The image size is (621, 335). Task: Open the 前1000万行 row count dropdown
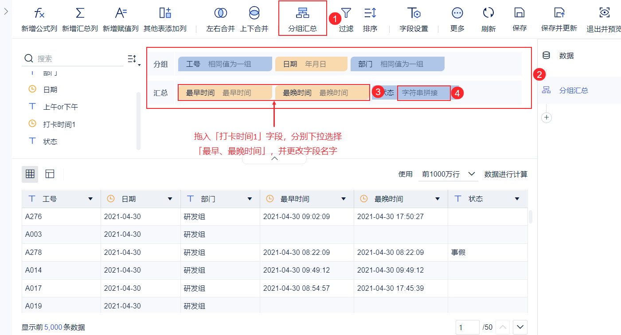point(448,174)
